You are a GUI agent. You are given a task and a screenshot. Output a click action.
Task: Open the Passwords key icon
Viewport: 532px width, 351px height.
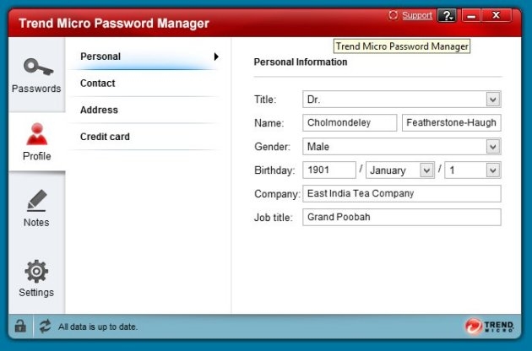point(38,67)
